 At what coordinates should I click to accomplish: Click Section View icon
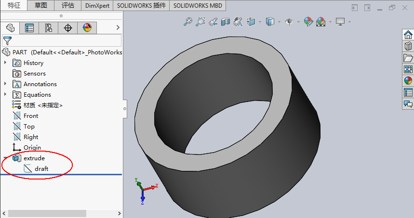coord(226,22)
